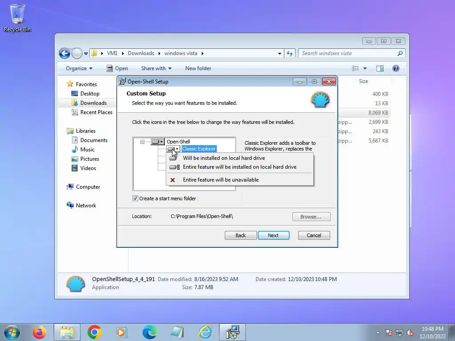This screenshot has height=341, width=455.
Task: Click the OpenShellSetup shell icon in details pane
Action: click(x=76, y=283)
